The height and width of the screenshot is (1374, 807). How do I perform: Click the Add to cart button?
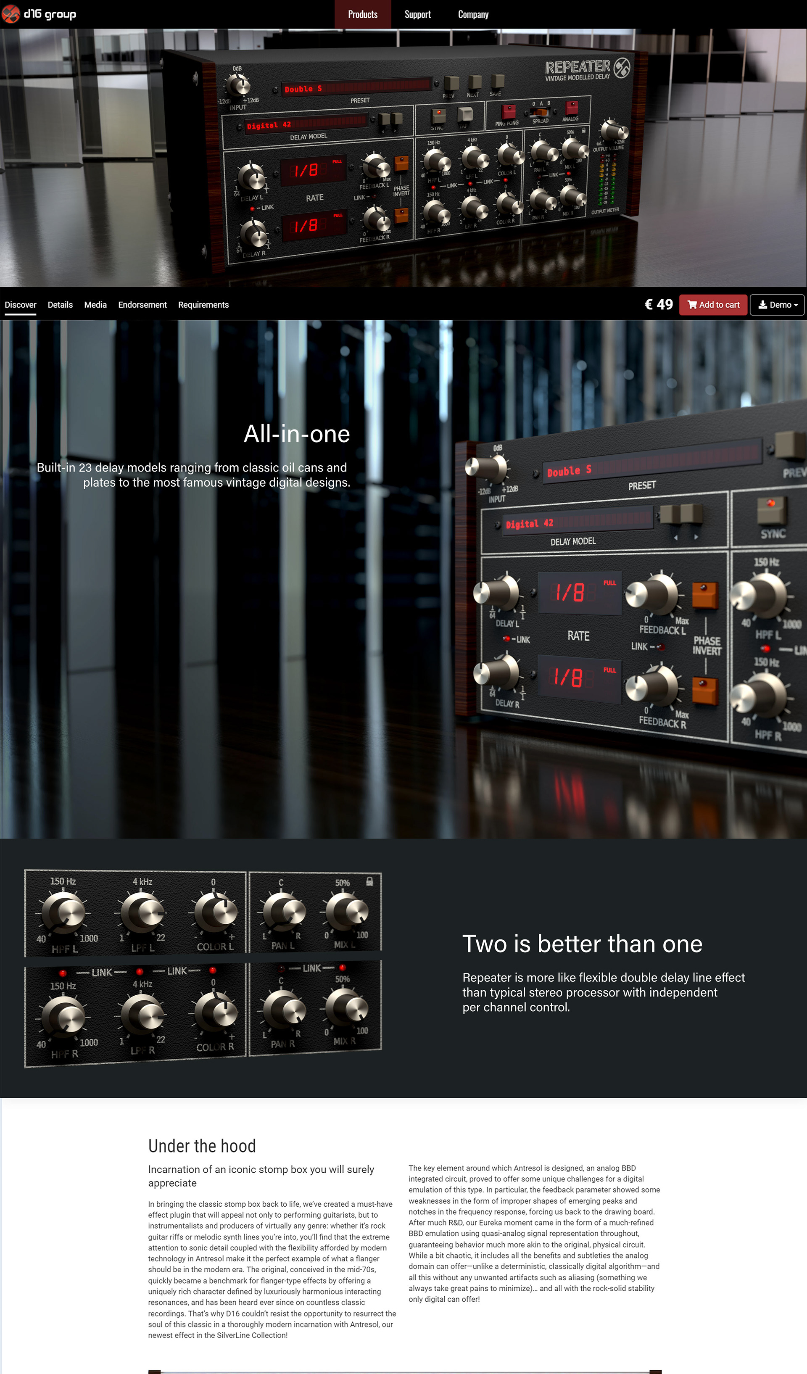(x=713, y=305)
